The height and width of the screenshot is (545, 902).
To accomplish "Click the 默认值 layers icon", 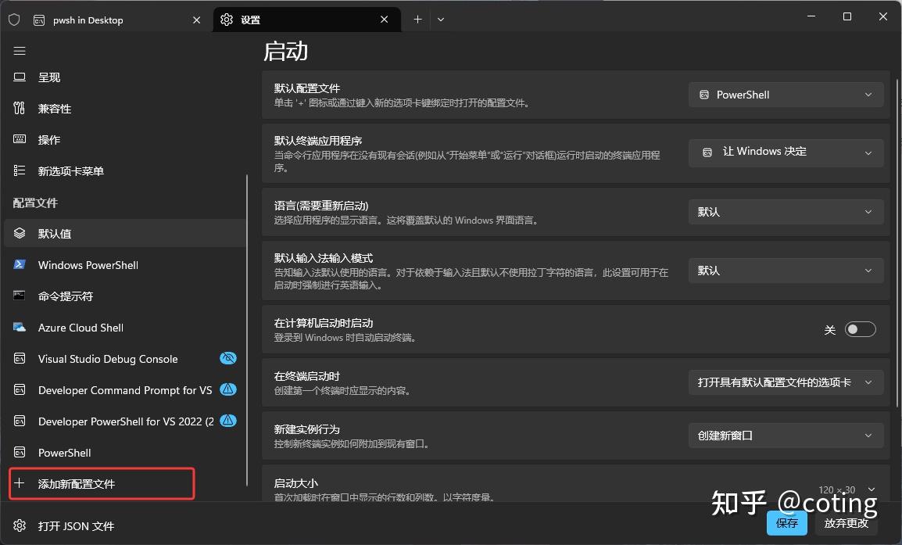I will [20, 233].
